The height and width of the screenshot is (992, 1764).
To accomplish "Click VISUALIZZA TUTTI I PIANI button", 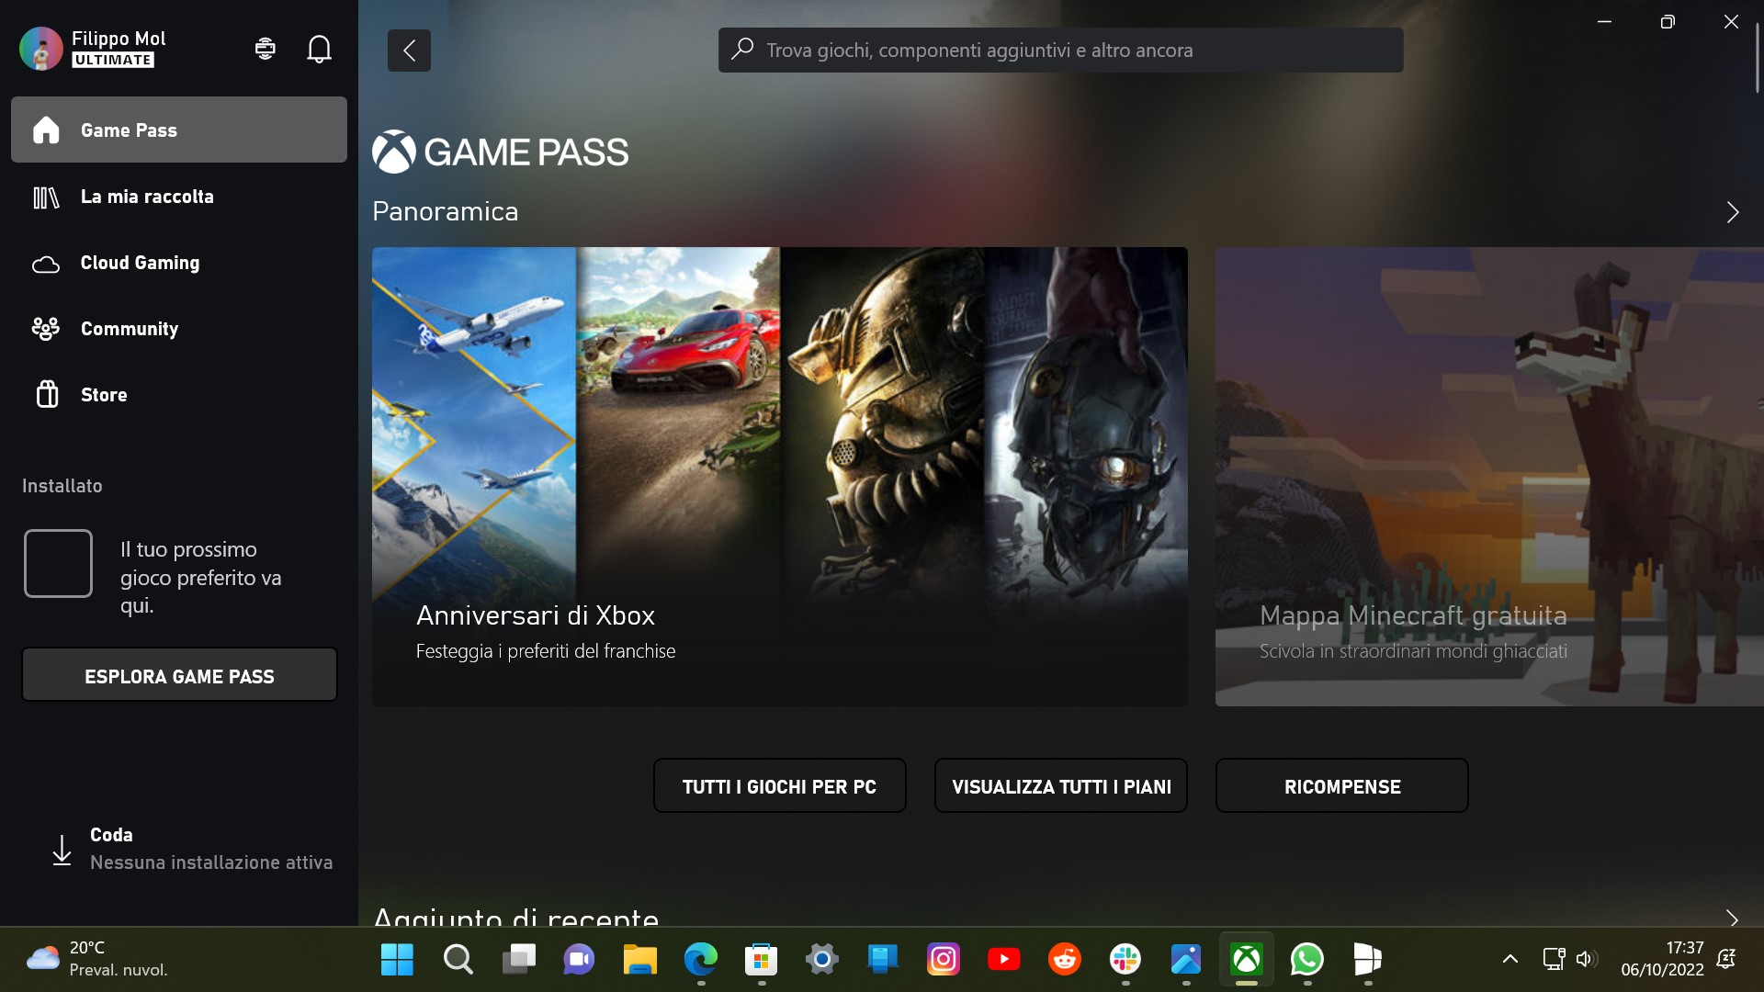I will (1060, 786).
